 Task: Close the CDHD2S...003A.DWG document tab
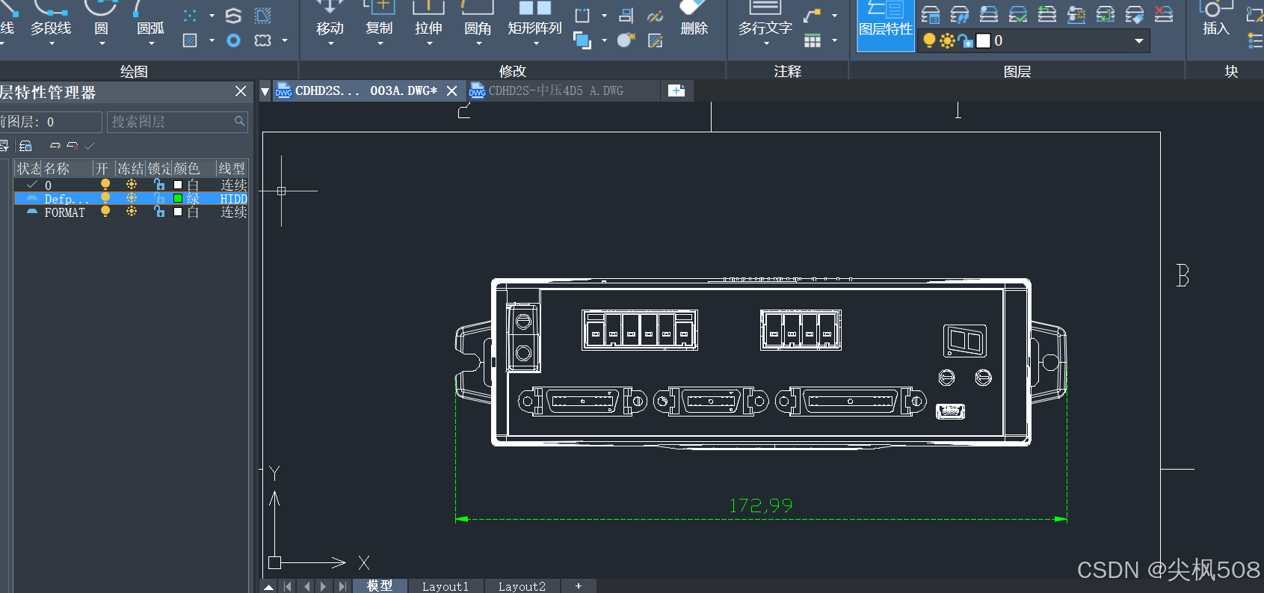[451, 90]
